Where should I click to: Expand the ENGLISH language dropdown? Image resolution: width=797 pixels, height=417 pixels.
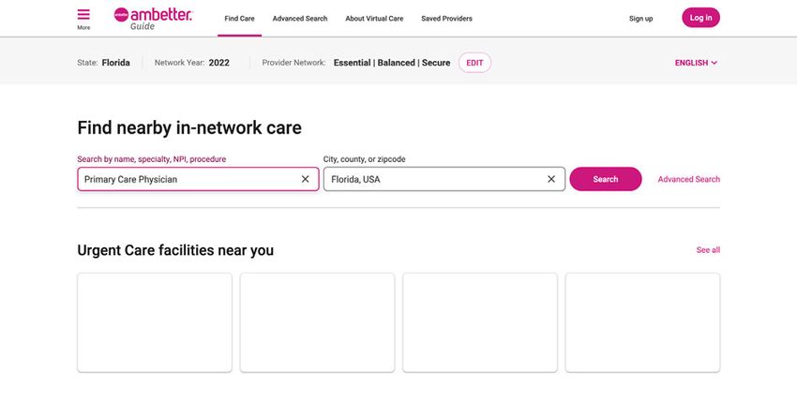(x=696, y=63)
